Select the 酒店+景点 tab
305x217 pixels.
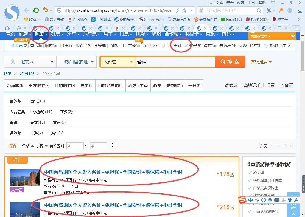138,86
